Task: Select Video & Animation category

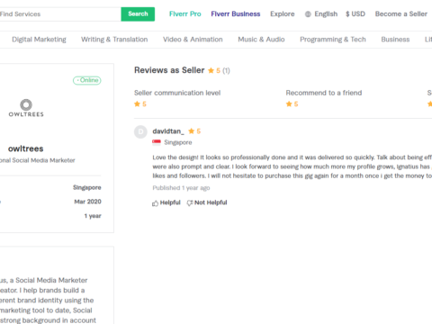Action: coord(193,40)
